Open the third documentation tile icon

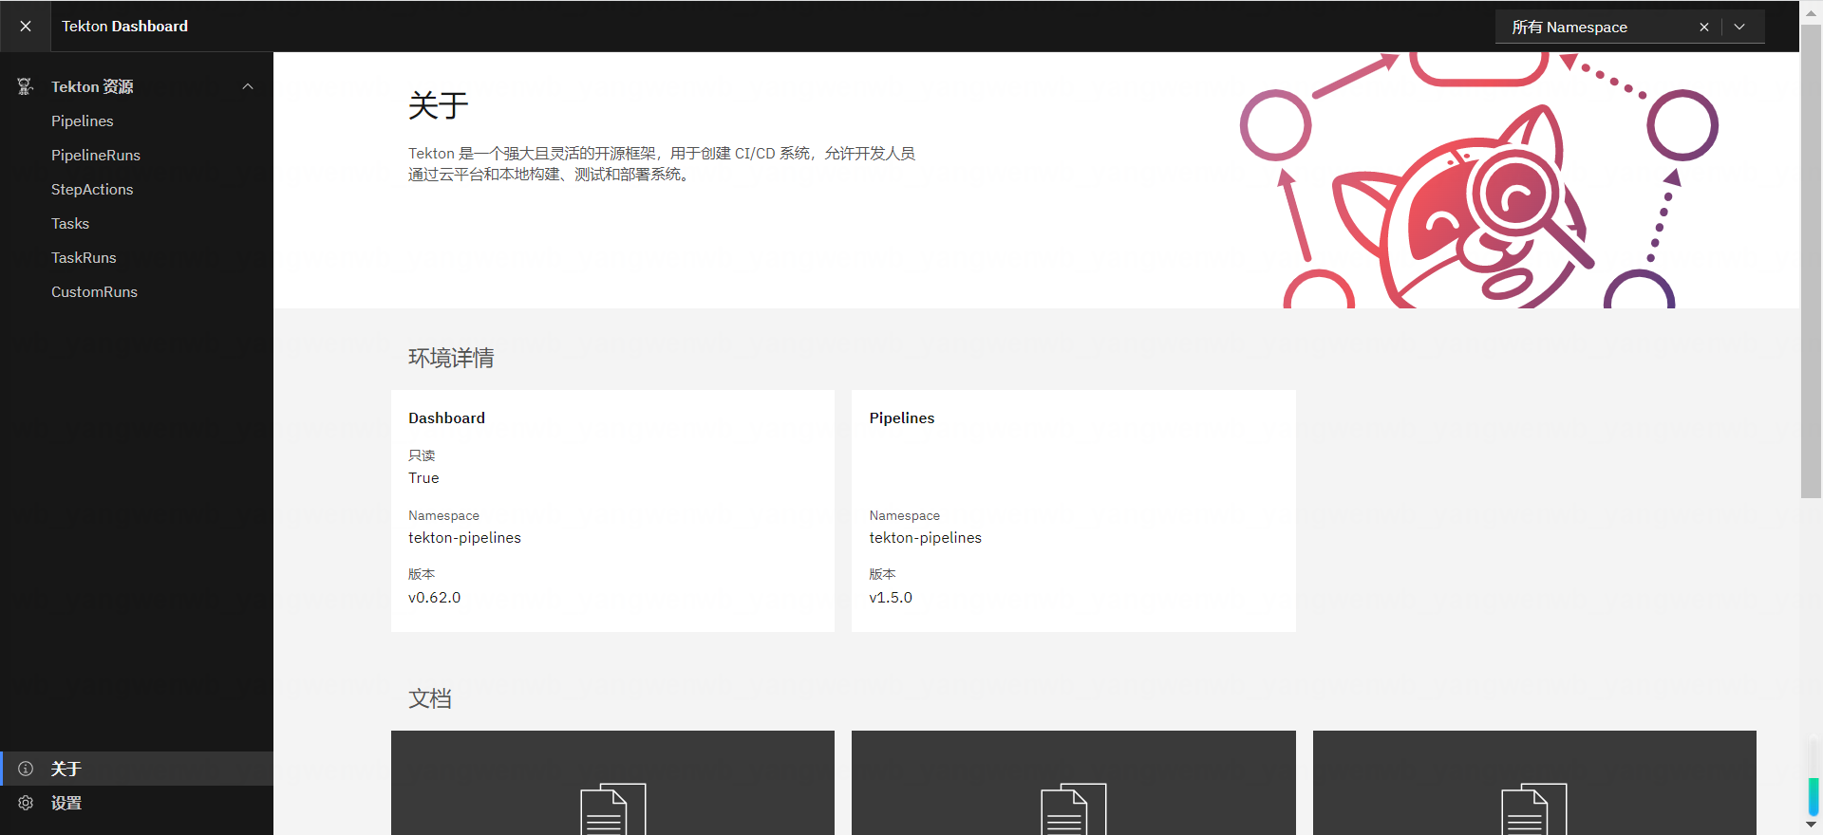pyautogui.click(x=1533, y=809)
